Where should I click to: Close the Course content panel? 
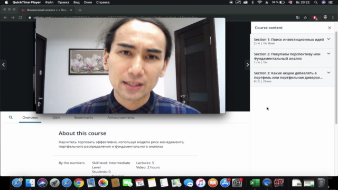pos(330,28)
